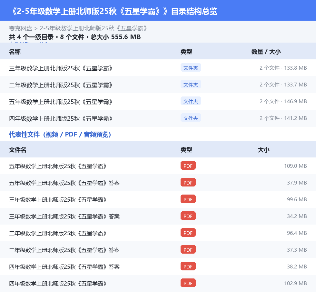Open file 三年级数学上册北师版25秋《五星学霸》答案
The height and width of the screenshot is (302, 316).
[x=64, y=216]
